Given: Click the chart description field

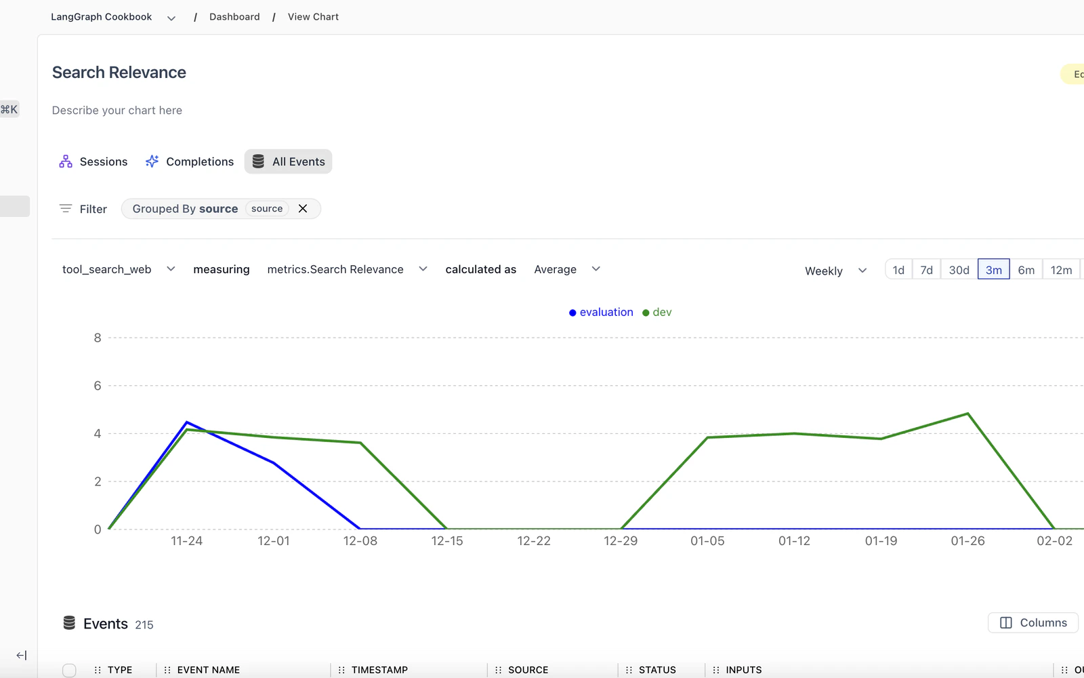Looking at the screenshot, I should [x=117, y=111].
